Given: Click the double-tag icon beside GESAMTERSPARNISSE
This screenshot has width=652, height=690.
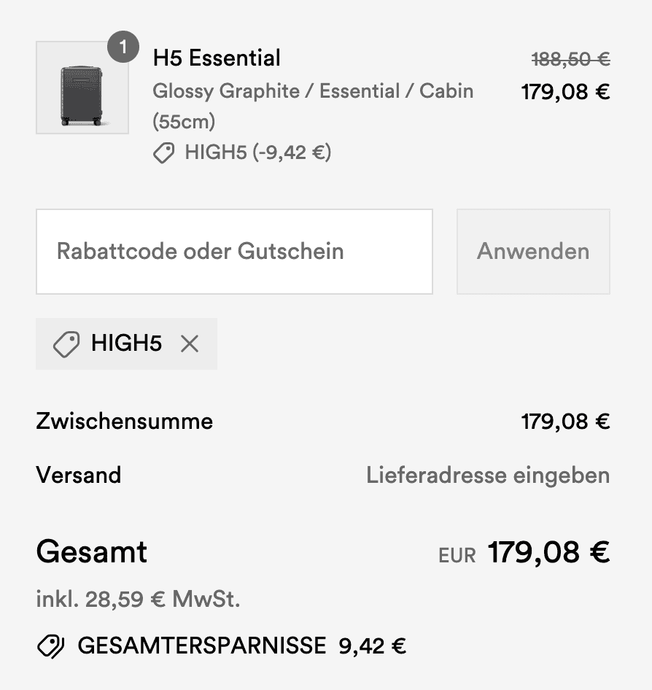Looking at the screenshot, I should 51,646.
